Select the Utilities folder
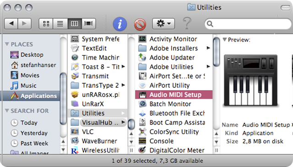The width and height of the screenshot is (293, 167). (x=98, y=113)
